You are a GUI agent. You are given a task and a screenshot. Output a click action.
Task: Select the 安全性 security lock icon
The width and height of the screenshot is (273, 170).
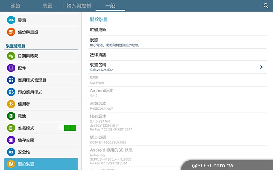click(x=11, y=152)
